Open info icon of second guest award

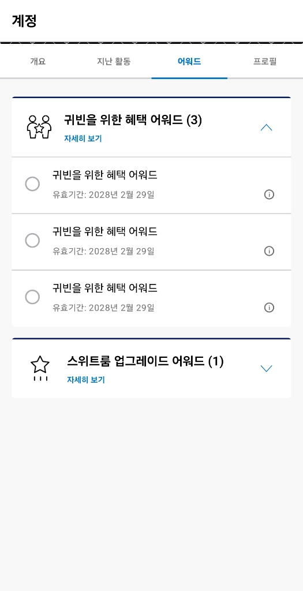pos(269,251)
